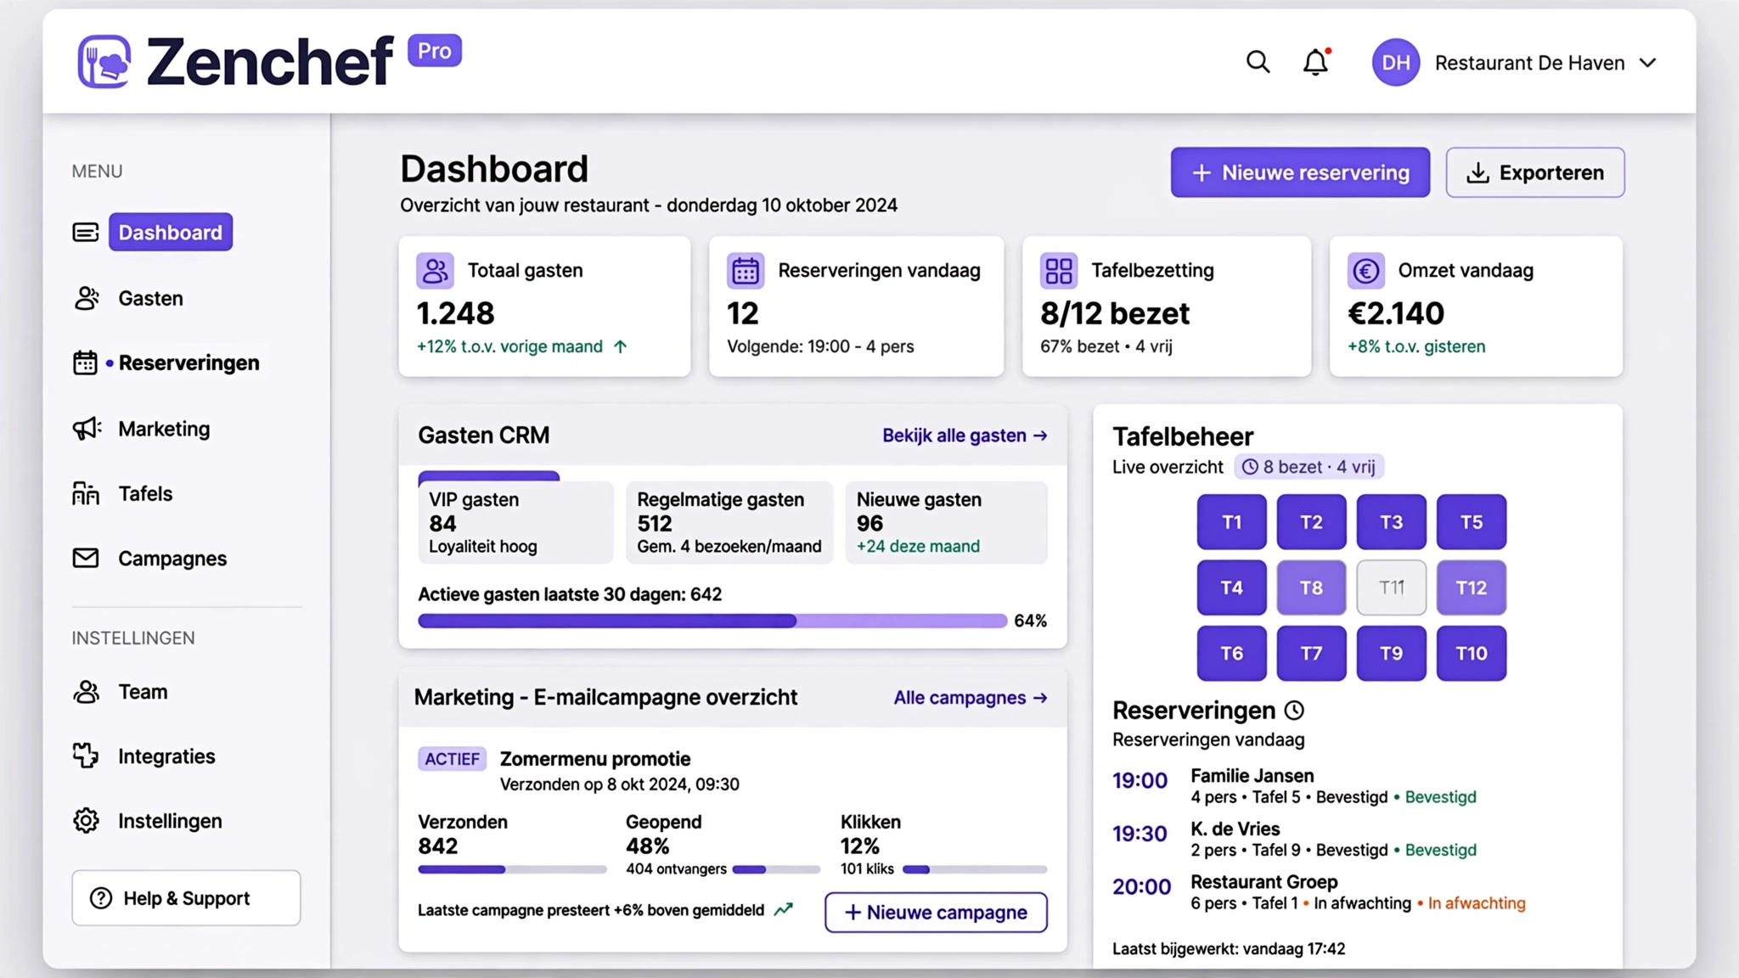1739x978 pixels.
Task: Click the Totaal gasten card icon
Action: tap(435, 271)
